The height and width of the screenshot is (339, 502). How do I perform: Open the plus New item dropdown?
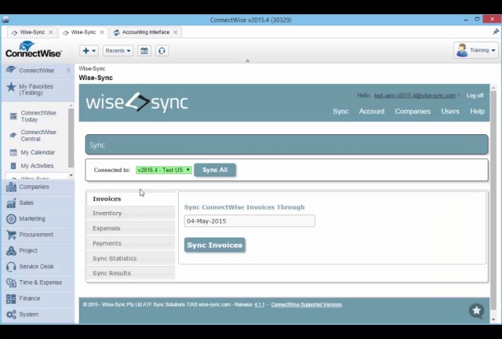pos(89,51)
